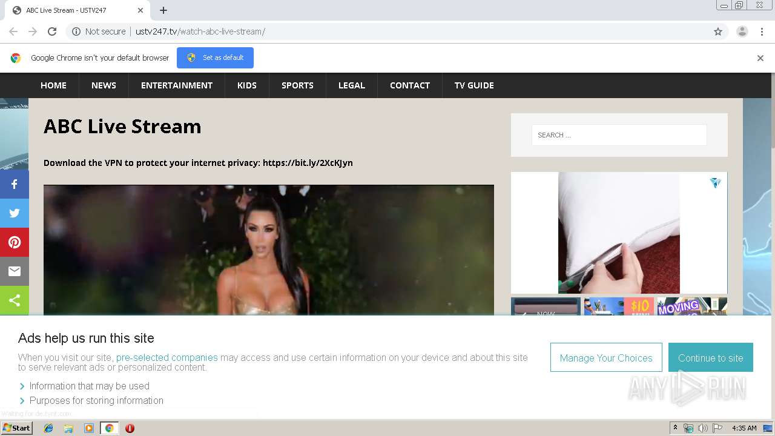Open the green share icon
Image resolution: width=775 pixels, height=436 pixels.
(x=15, y=300)
